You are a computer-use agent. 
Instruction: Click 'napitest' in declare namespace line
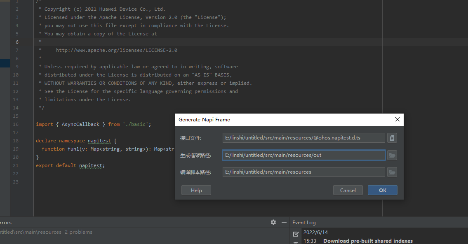[99, 141]
